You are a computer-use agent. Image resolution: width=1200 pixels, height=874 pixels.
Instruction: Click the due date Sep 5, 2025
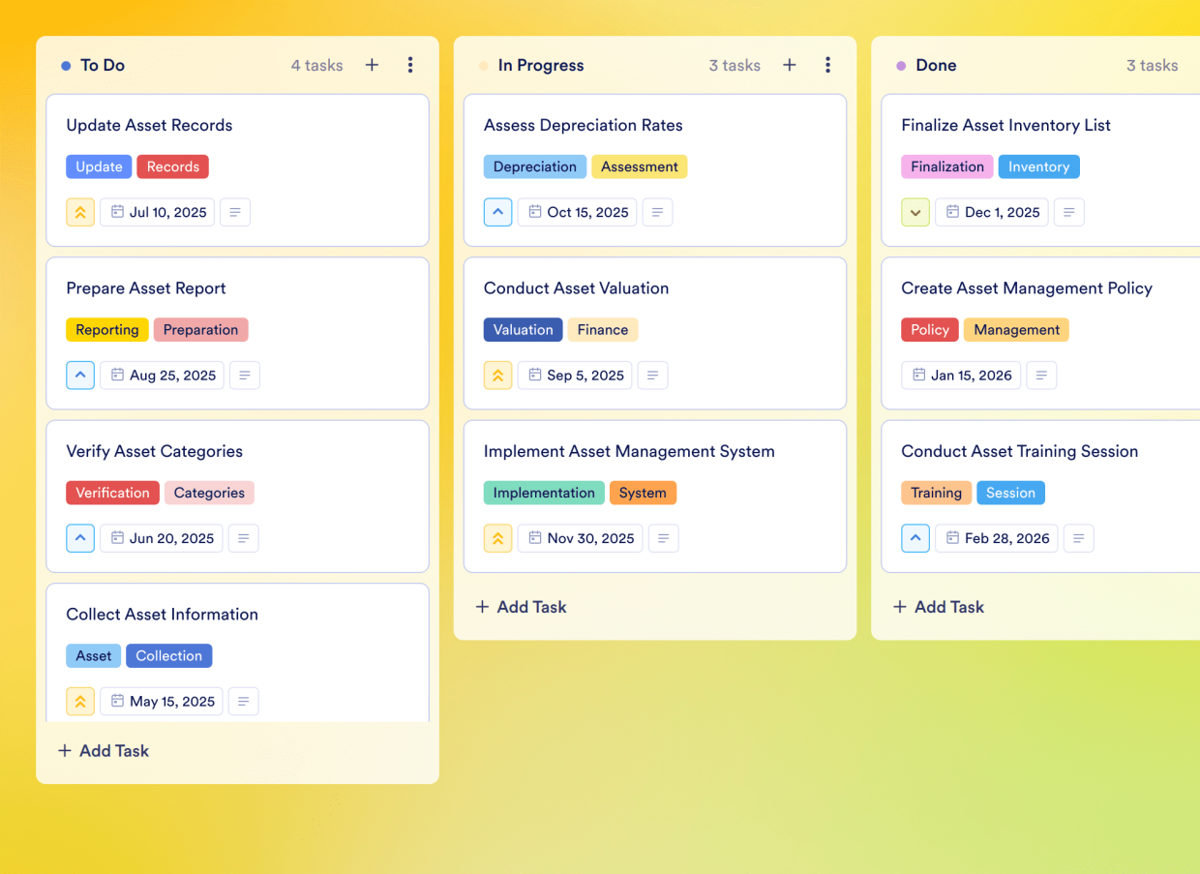coord(575,375)
